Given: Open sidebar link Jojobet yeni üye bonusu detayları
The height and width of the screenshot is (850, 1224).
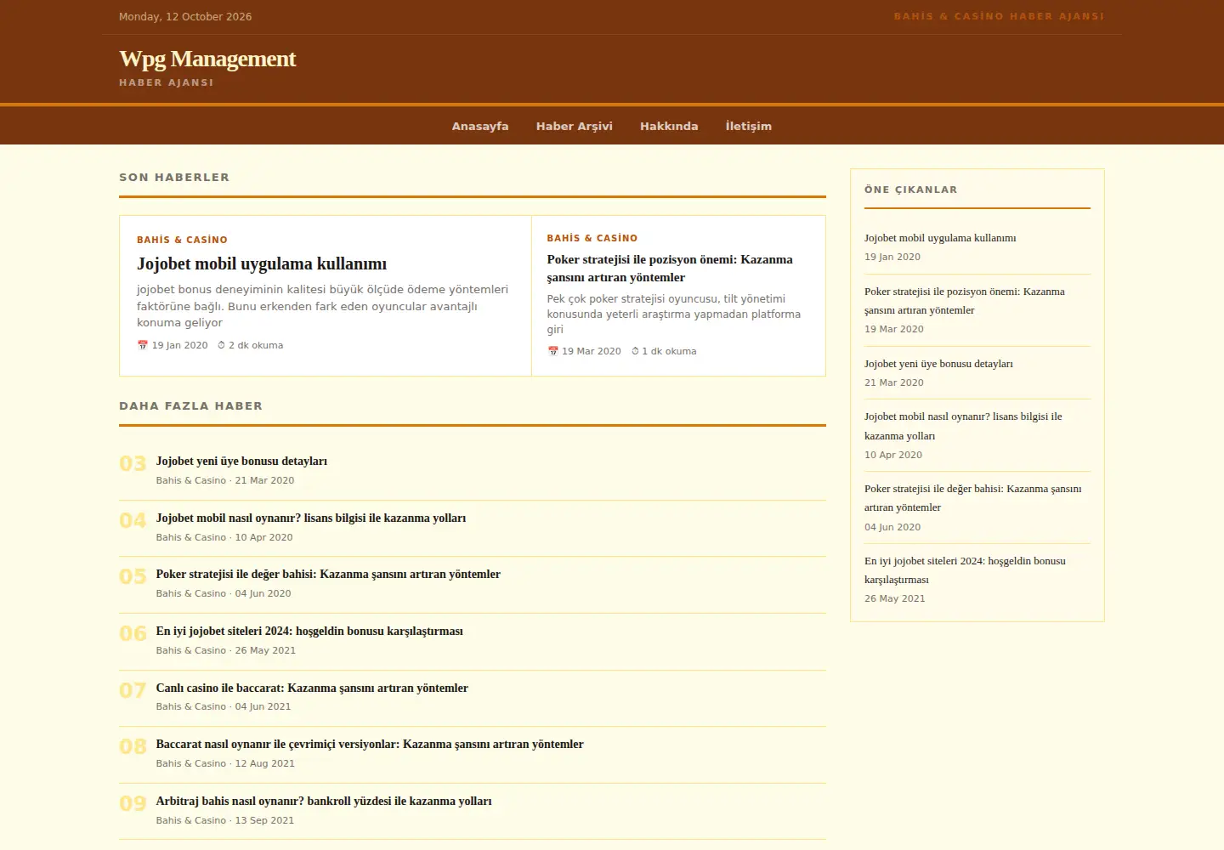Looking at the screenshot, I should coord(938,364).
